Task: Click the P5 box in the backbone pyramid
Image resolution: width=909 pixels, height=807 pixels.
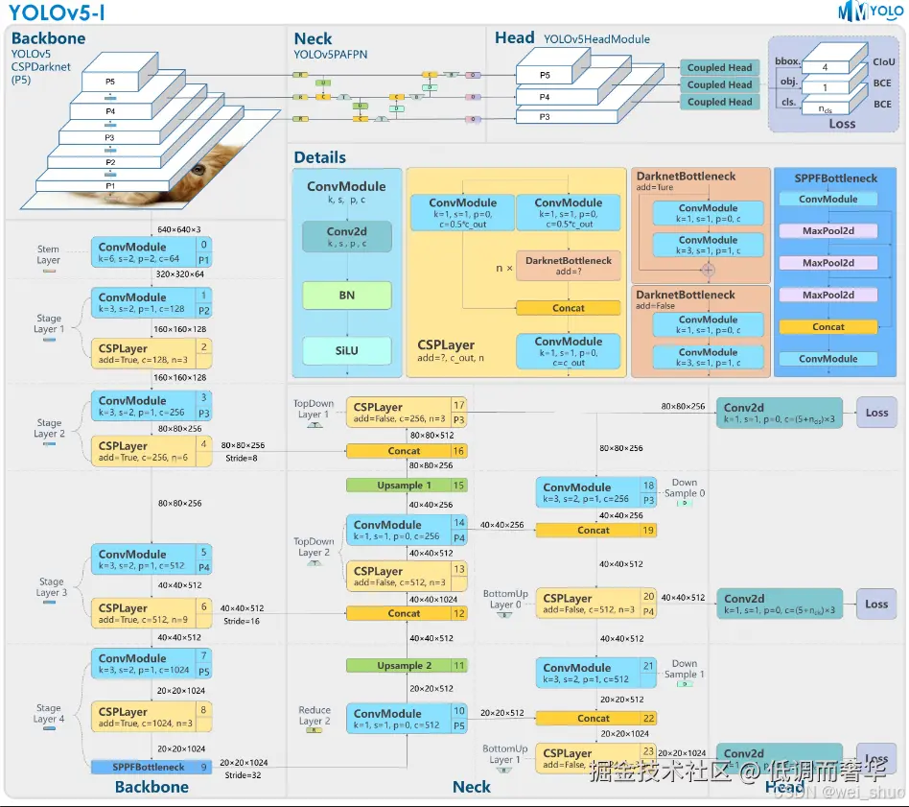Action: coord(110,82)
